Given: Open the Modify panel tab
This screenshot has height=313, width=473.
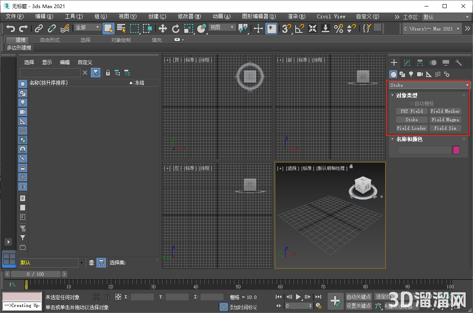Looking at the screenshot, I should point(407,63).
